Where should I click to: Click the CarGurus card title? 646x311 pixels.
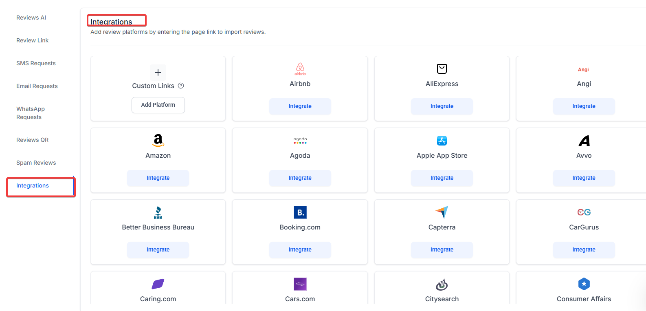pos(584,227)
